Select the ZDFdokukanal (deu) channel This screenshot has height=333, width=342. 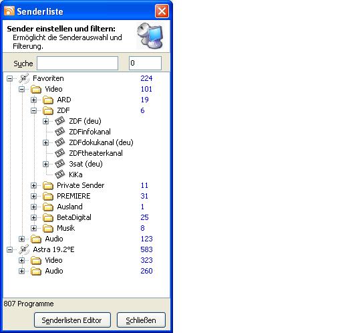(x=101, y=142)
